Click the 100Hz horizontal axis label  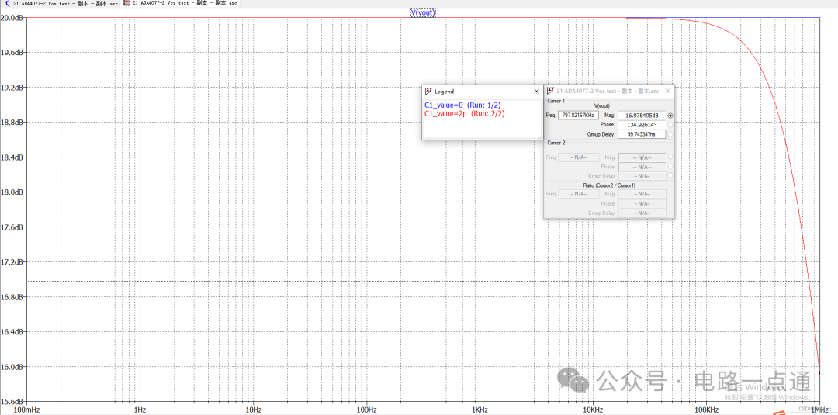(366, 410)
